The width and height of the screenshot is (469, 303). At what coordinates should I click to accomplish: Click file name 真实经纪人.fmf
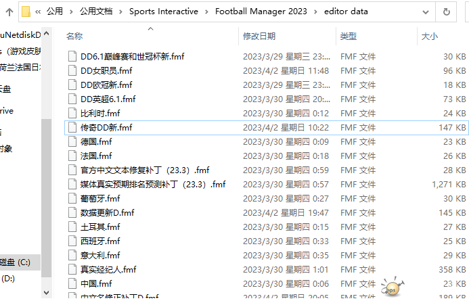coord(108,269)
